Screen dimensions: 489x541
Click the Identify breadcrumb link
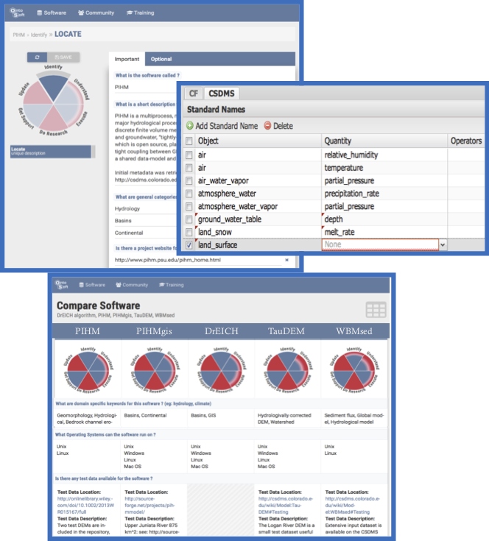(38, 35)
